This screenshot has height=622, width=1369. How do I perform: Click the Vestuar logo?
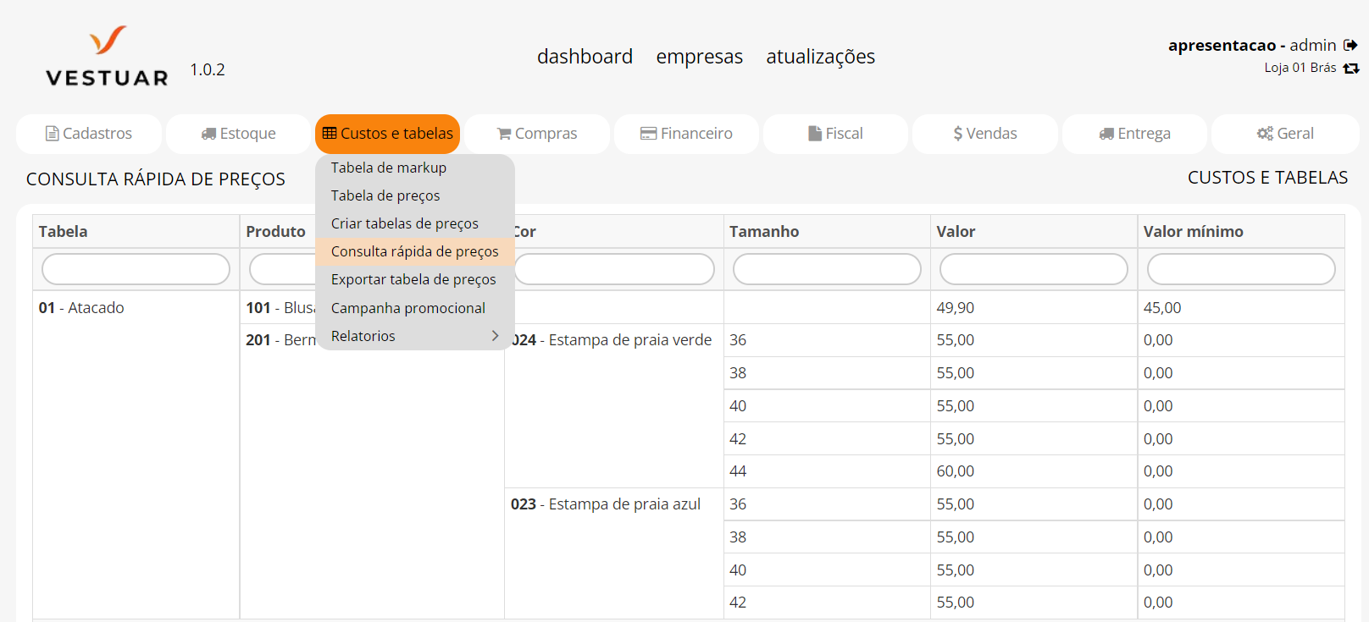click(x=107, y=57)
